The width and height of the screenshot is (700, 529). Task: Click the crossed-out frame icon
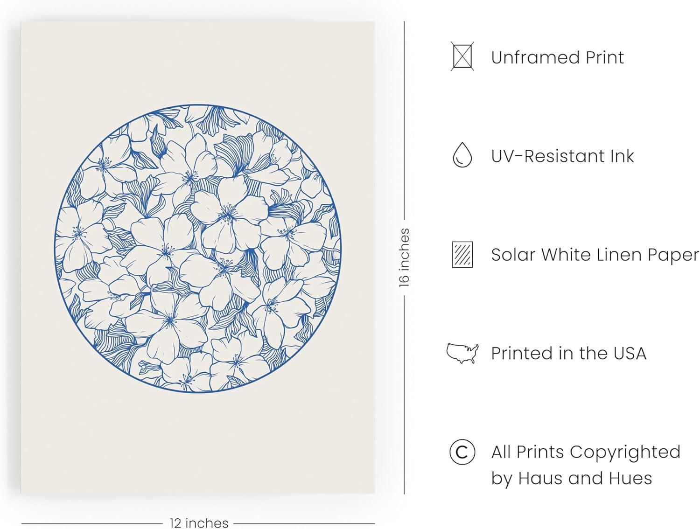click(x=462, y=57)
